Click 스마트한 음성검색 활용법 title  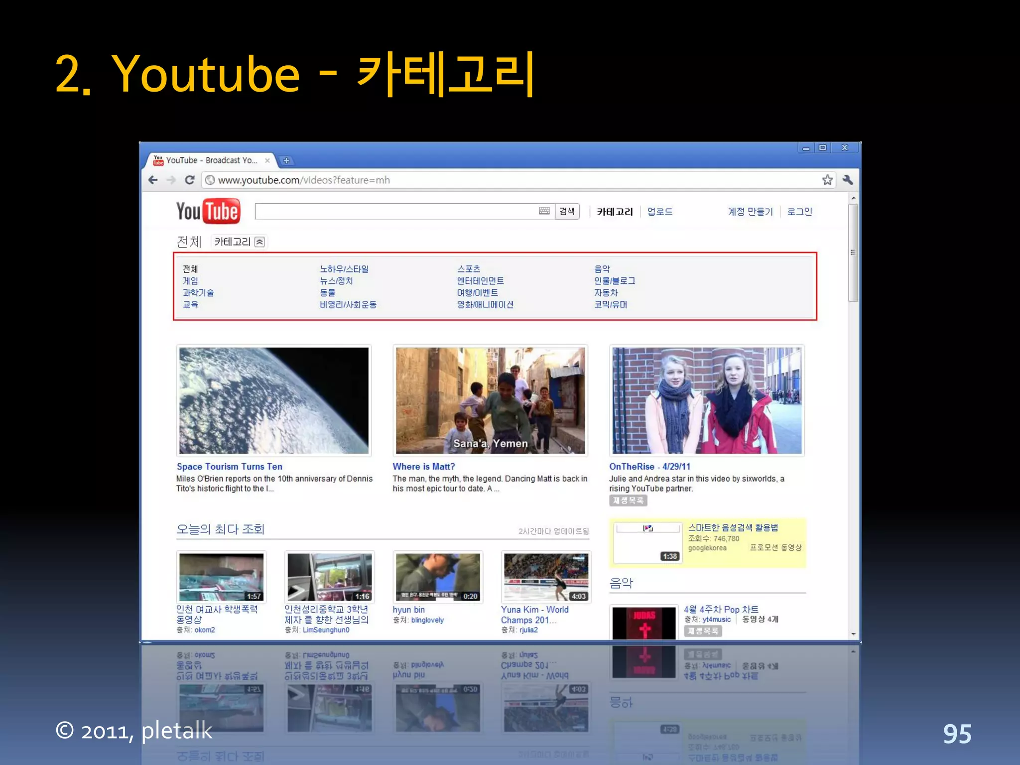733,527
